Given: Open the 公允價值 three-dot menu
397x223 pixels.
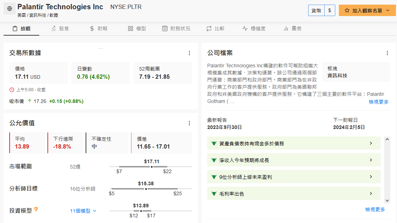Looking at the screenshot, I should click(x=189, y=123).
